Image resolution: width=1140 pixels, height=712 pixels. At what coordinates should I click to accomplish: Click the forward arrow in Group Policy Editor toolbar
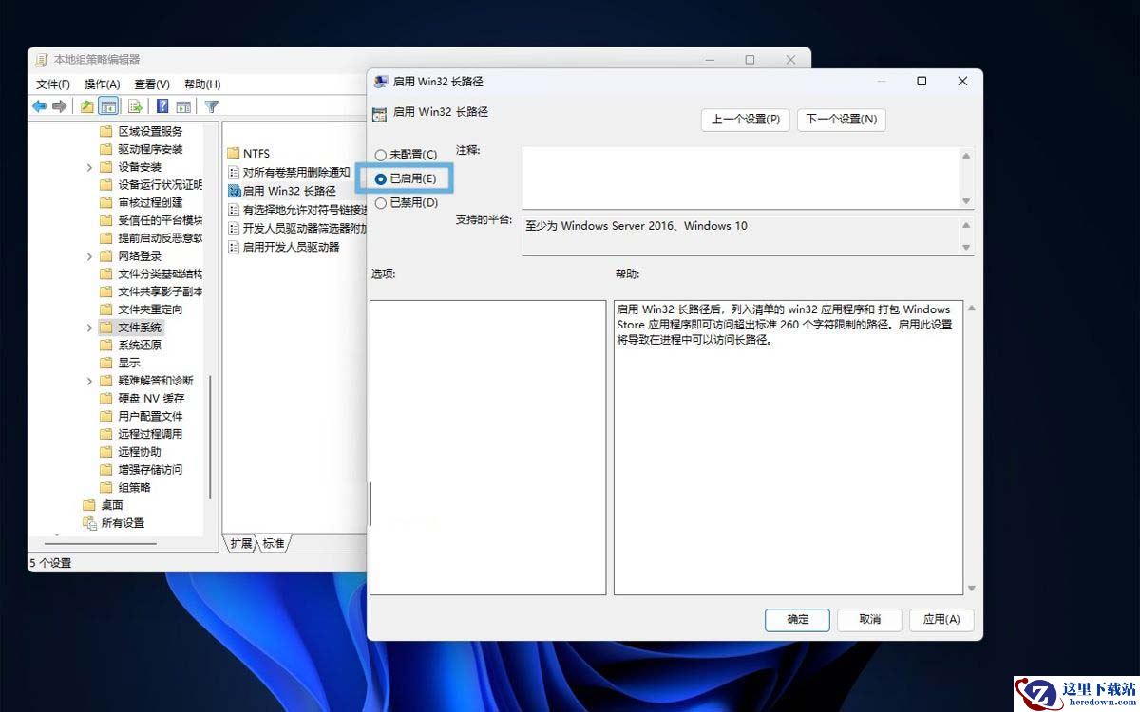coord(59,106)
